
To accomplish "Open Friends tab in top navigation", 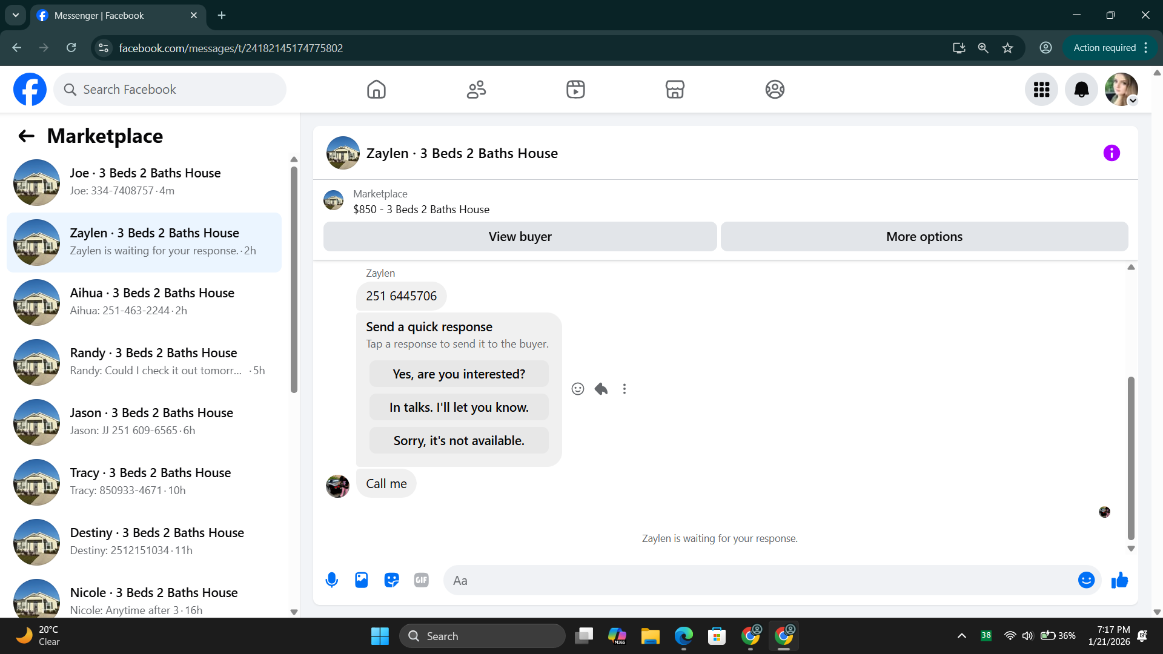I will tap(476, 90).
